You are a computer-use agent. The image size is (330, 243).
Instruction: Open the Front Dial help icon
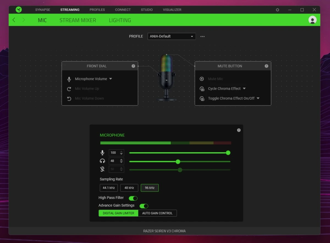(x=133, y=66)
